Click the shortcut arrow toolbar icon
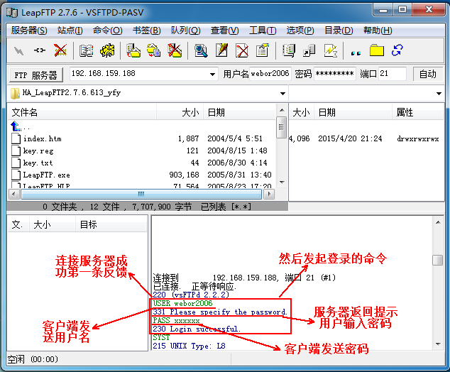Viewport: 450px width, 372px height. (x=309, y=51)
